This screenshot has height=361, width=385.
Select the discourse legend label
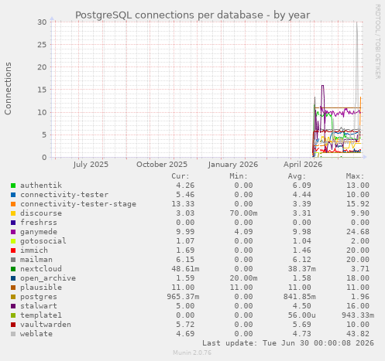41,213
